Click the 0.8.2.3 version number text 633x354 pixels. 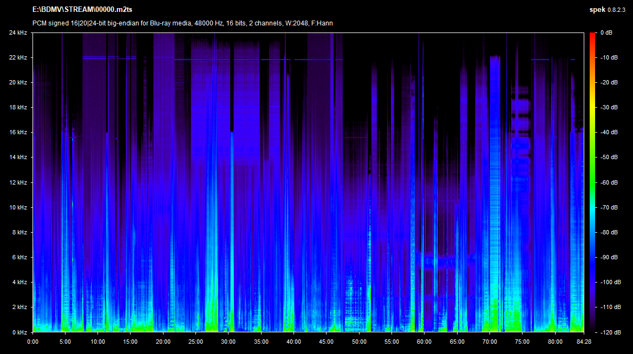(x=618, y=10)
